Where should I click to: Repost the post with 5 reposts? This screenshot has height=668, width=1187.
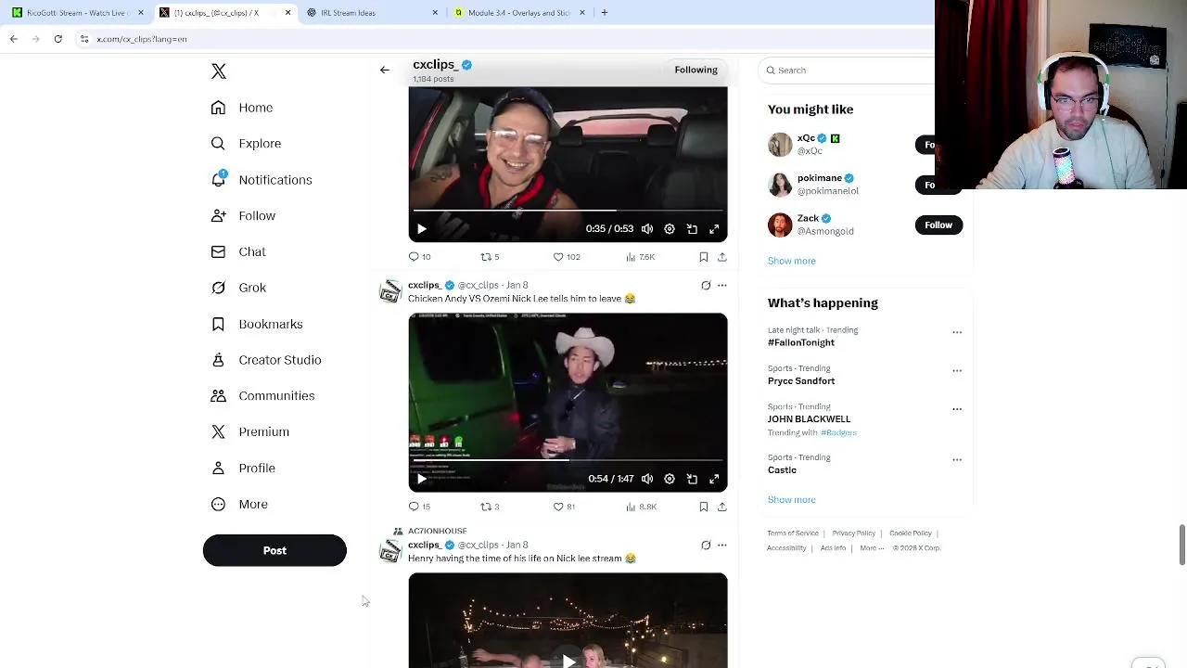coord(490,257)
